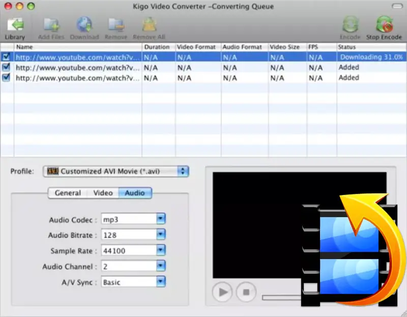Expand the A/V Sync Basic dropdown
Screen dimensions: 407x317
click(x=161, y=282)
